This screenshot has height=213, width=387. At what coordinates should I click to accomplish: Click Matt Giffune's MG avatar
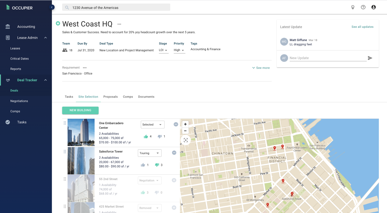284,42
